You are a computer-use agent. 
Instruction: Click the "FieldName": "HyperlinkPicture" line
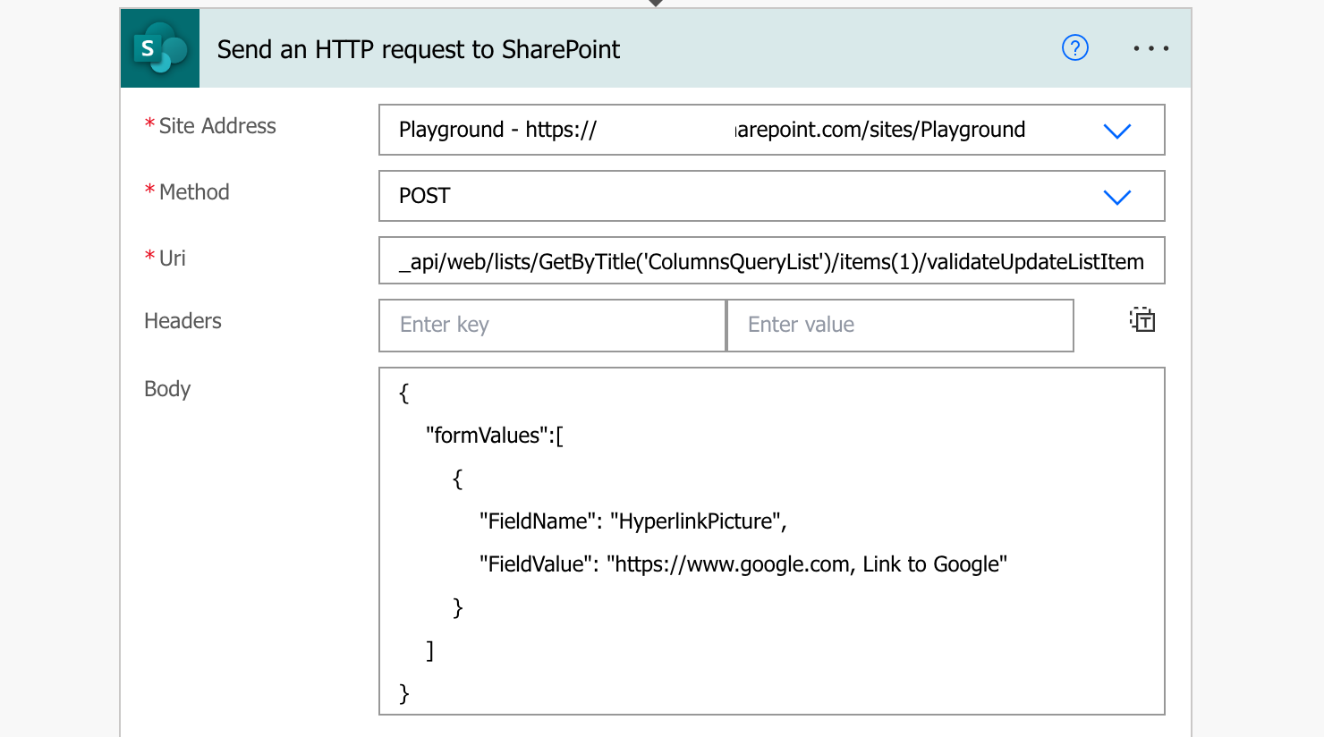(632, 521)
